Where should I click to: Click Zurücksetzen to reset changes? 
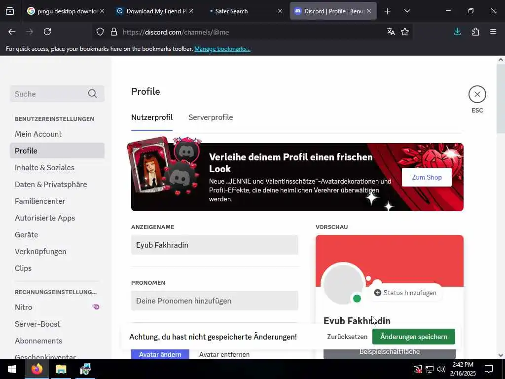point(347,337)
